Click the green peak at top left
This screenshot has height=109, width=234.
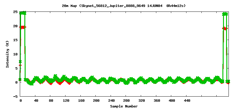tap(23, 13)
